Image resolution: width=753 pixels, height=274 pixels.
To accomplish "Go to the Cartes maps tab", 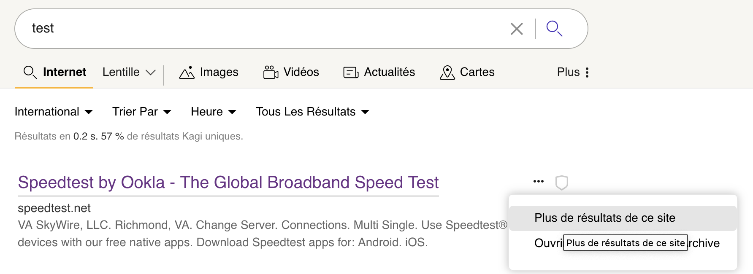I will 467,72.
